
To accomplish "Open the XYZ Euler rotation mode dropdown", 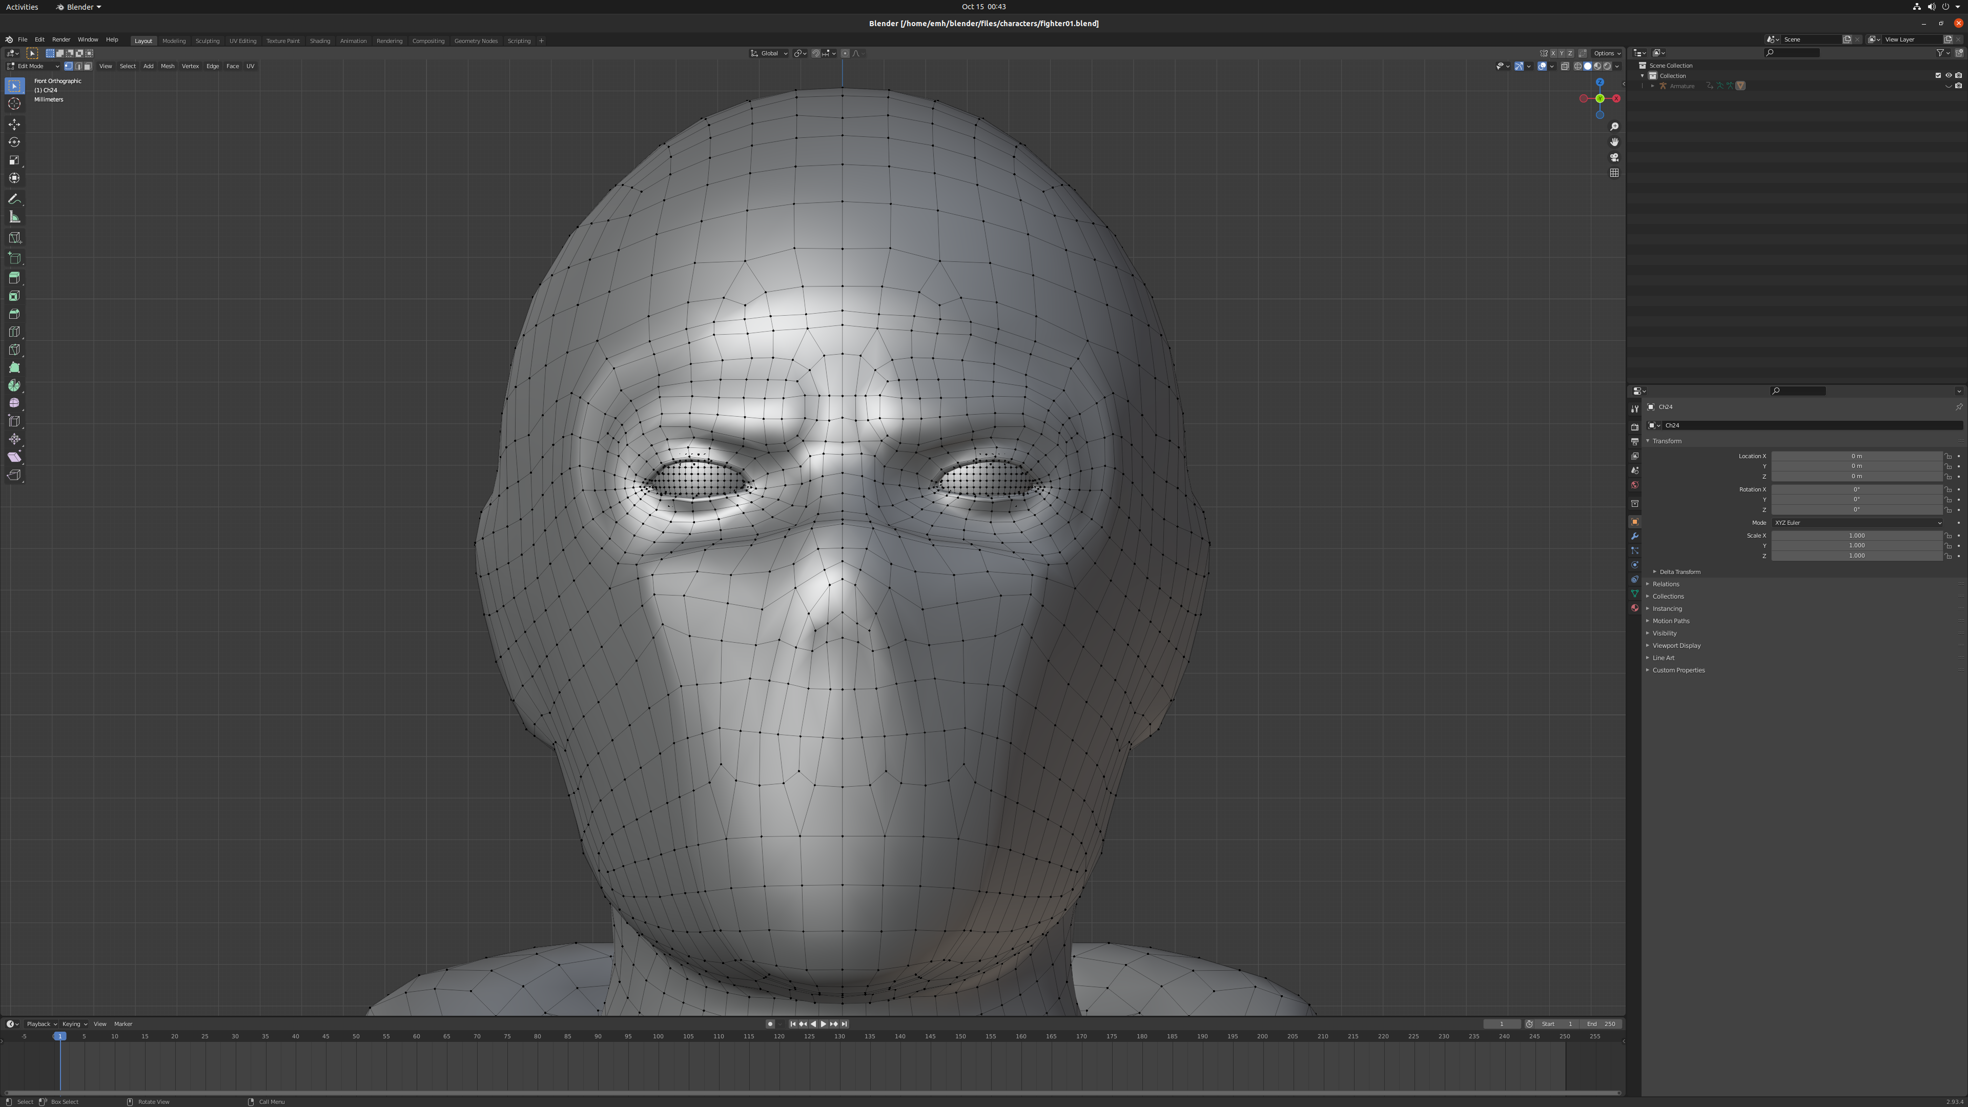I will 1857,523.
